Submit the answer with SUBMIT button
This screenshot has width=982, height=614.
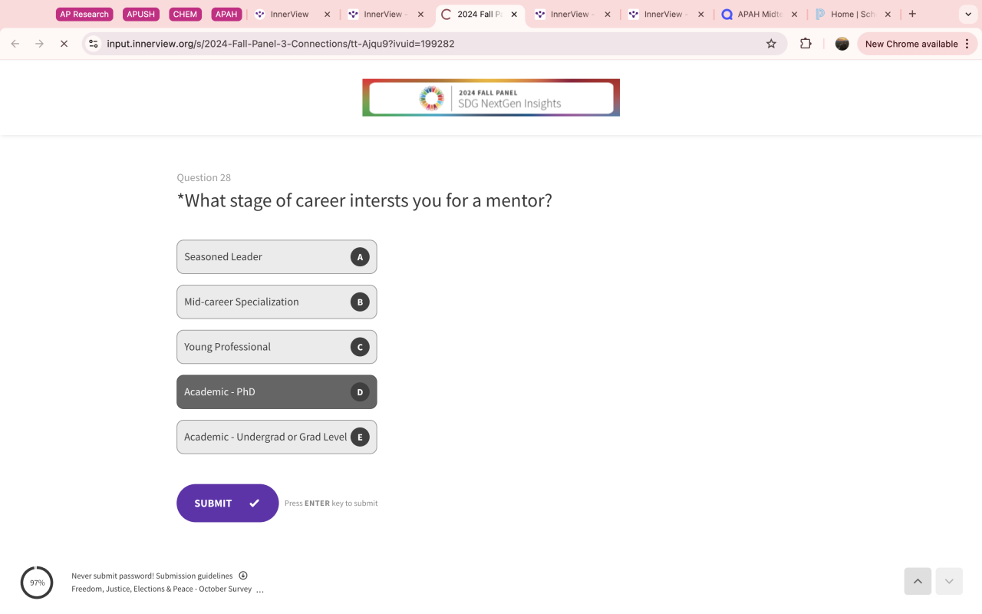pyautogui.click(x=228, y=503)
